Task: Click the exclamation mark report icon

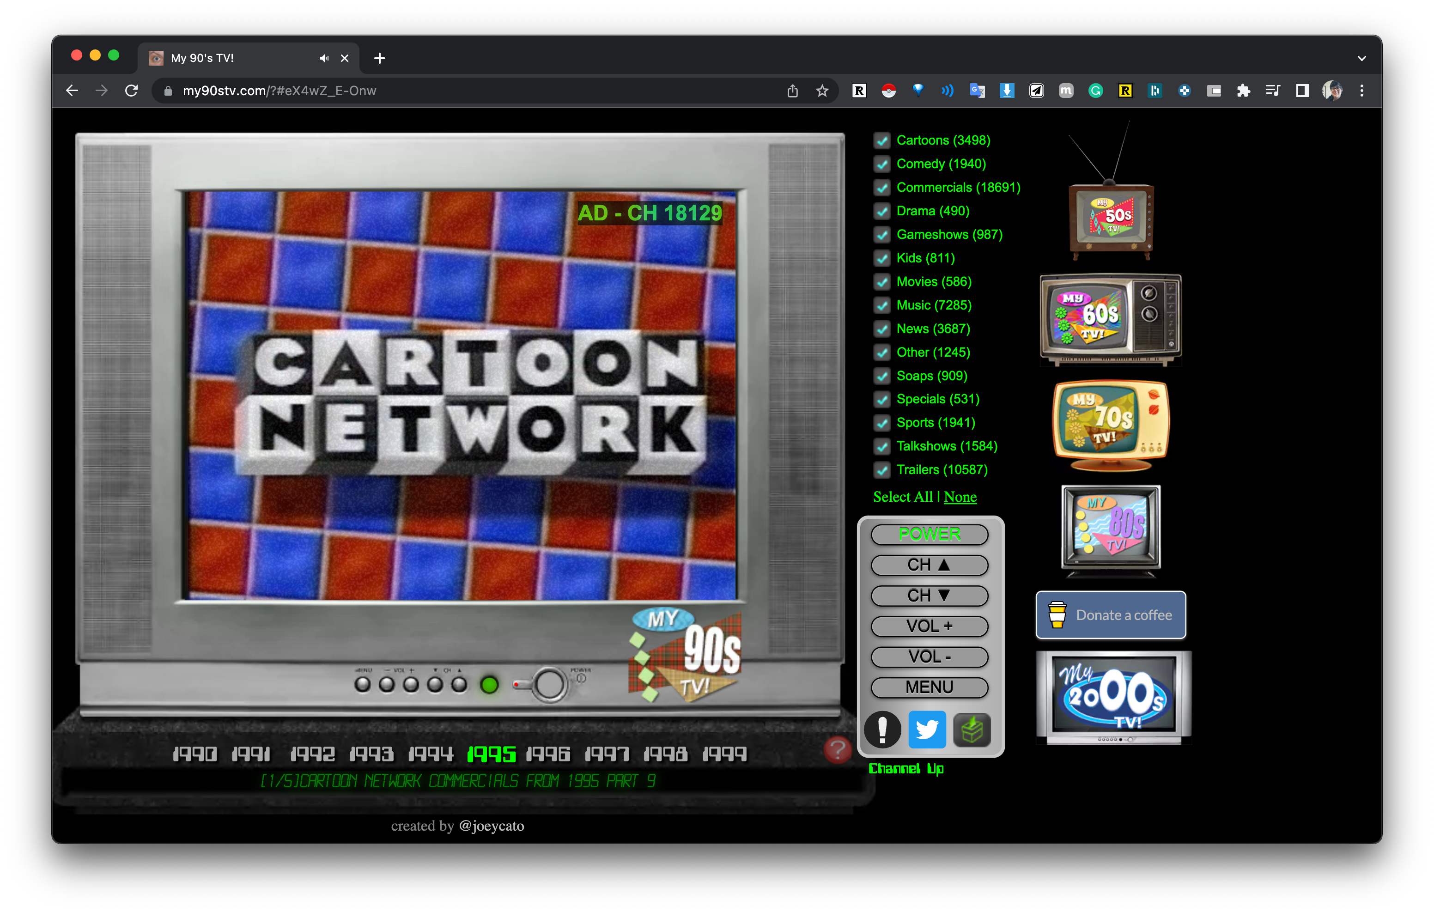Action: point(882,729)
